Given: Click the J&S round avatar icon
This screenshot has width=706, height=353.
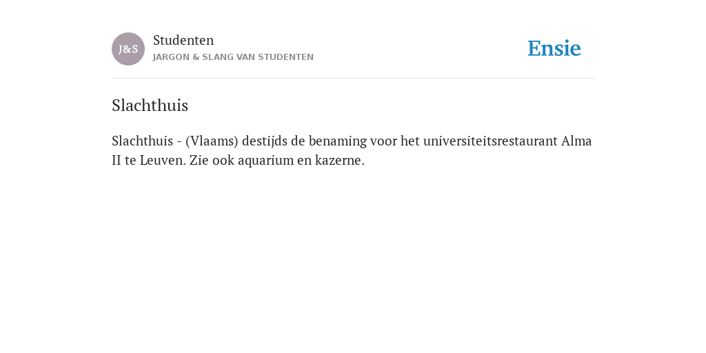Looking at the screenshot, I should 128,49.
